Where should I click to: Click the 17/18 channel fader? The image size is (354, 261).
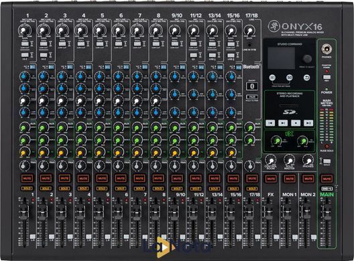249,213
